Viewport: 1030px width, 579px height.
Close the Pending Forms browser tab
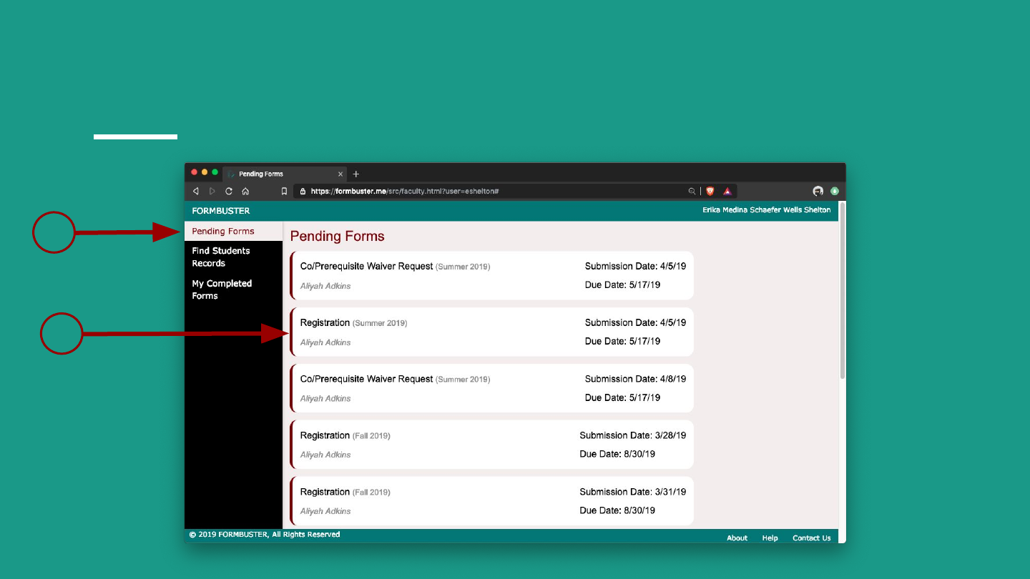point(340,174)
